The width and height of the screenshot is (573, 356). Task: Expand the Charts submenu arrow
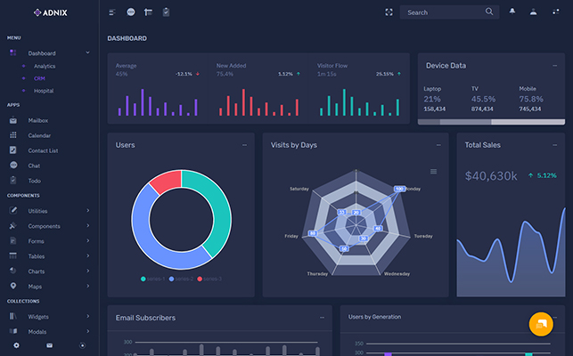pyautogui.click(x=88, y=271)
